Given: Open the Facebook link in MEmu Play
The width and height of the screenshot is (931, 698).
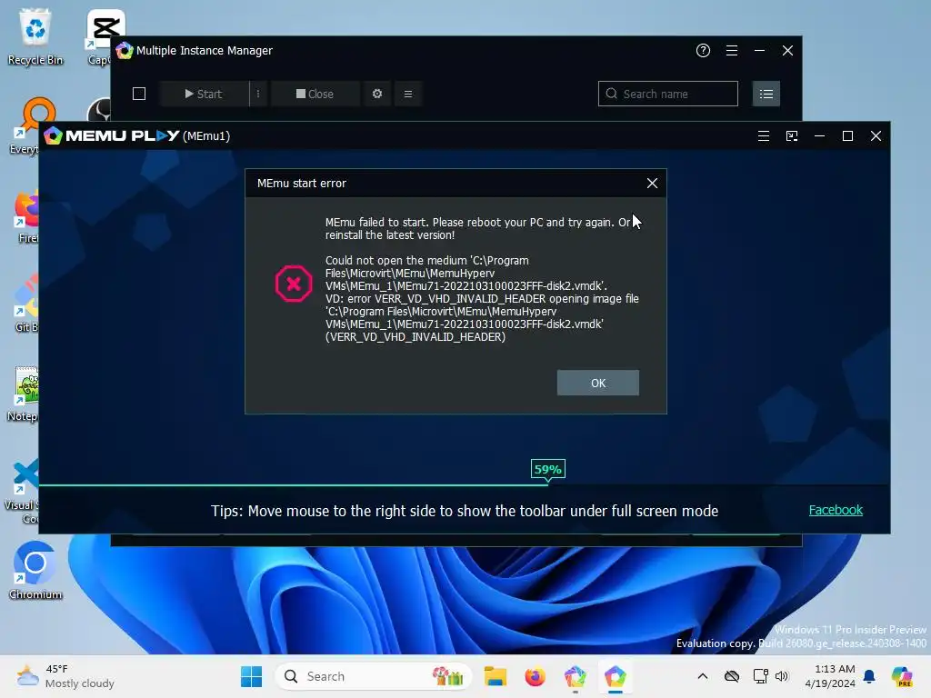Looking at the screenshot, I should 836,510.
